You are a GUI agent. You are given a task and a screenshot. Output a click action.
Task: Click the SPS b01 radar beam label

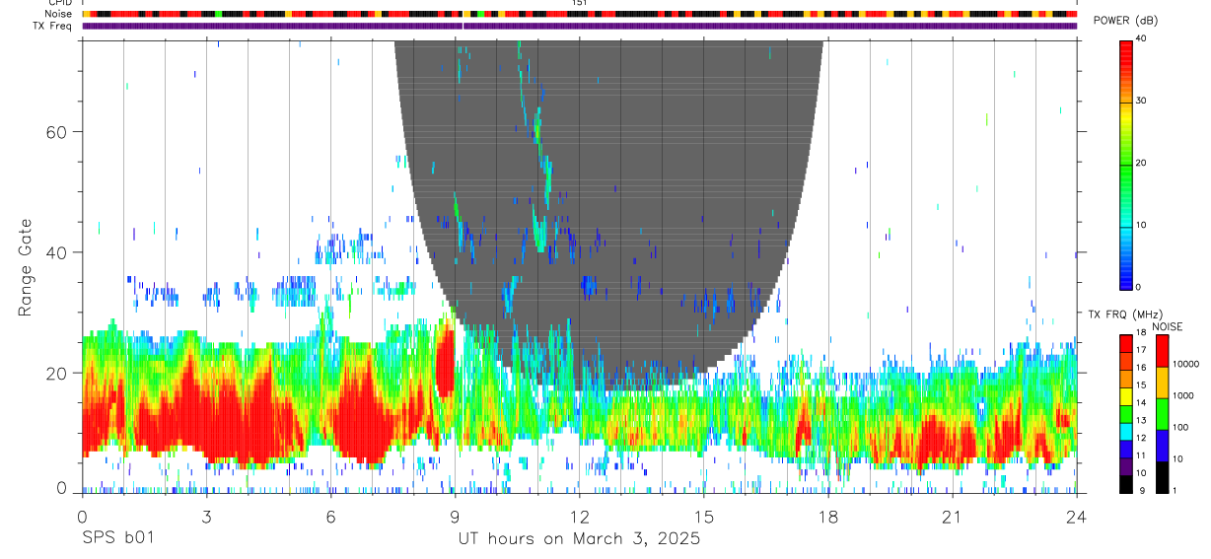click(117, 539)
